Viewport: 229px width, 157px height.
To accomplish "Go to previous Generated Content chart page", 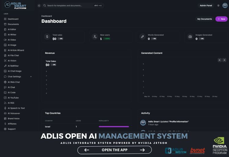I will [220, 60].
